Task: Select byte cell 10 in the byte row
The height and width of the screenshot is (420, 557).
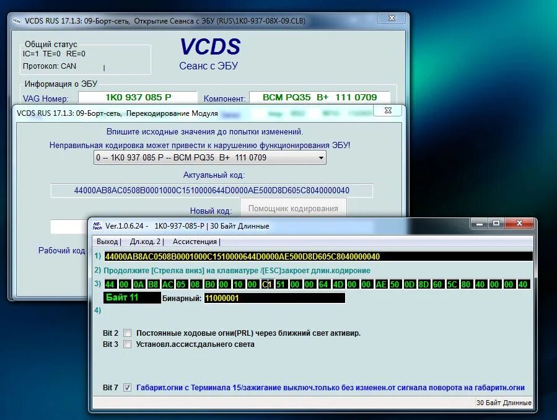Action: pyautogui.click(x=238, y=284)
